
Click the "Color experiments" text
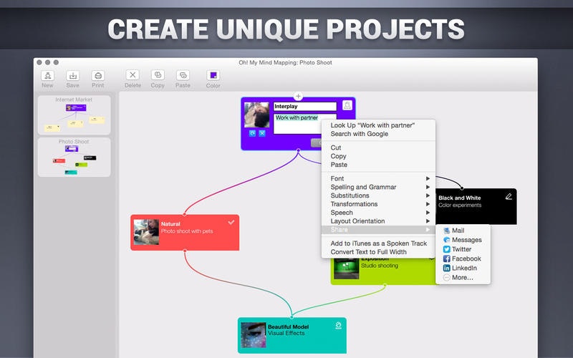tap(460, 205)
